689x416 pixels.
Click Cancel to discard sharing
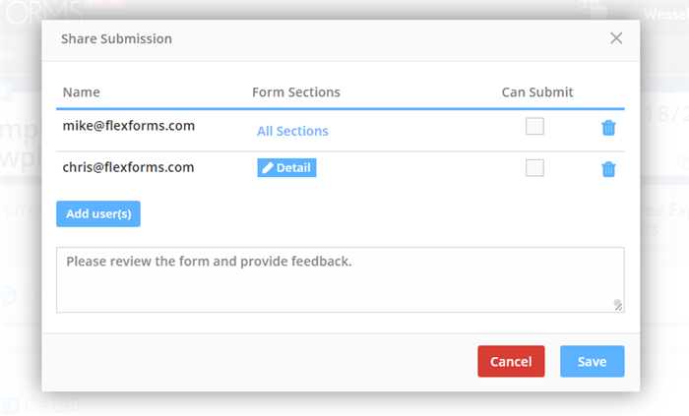511,361
